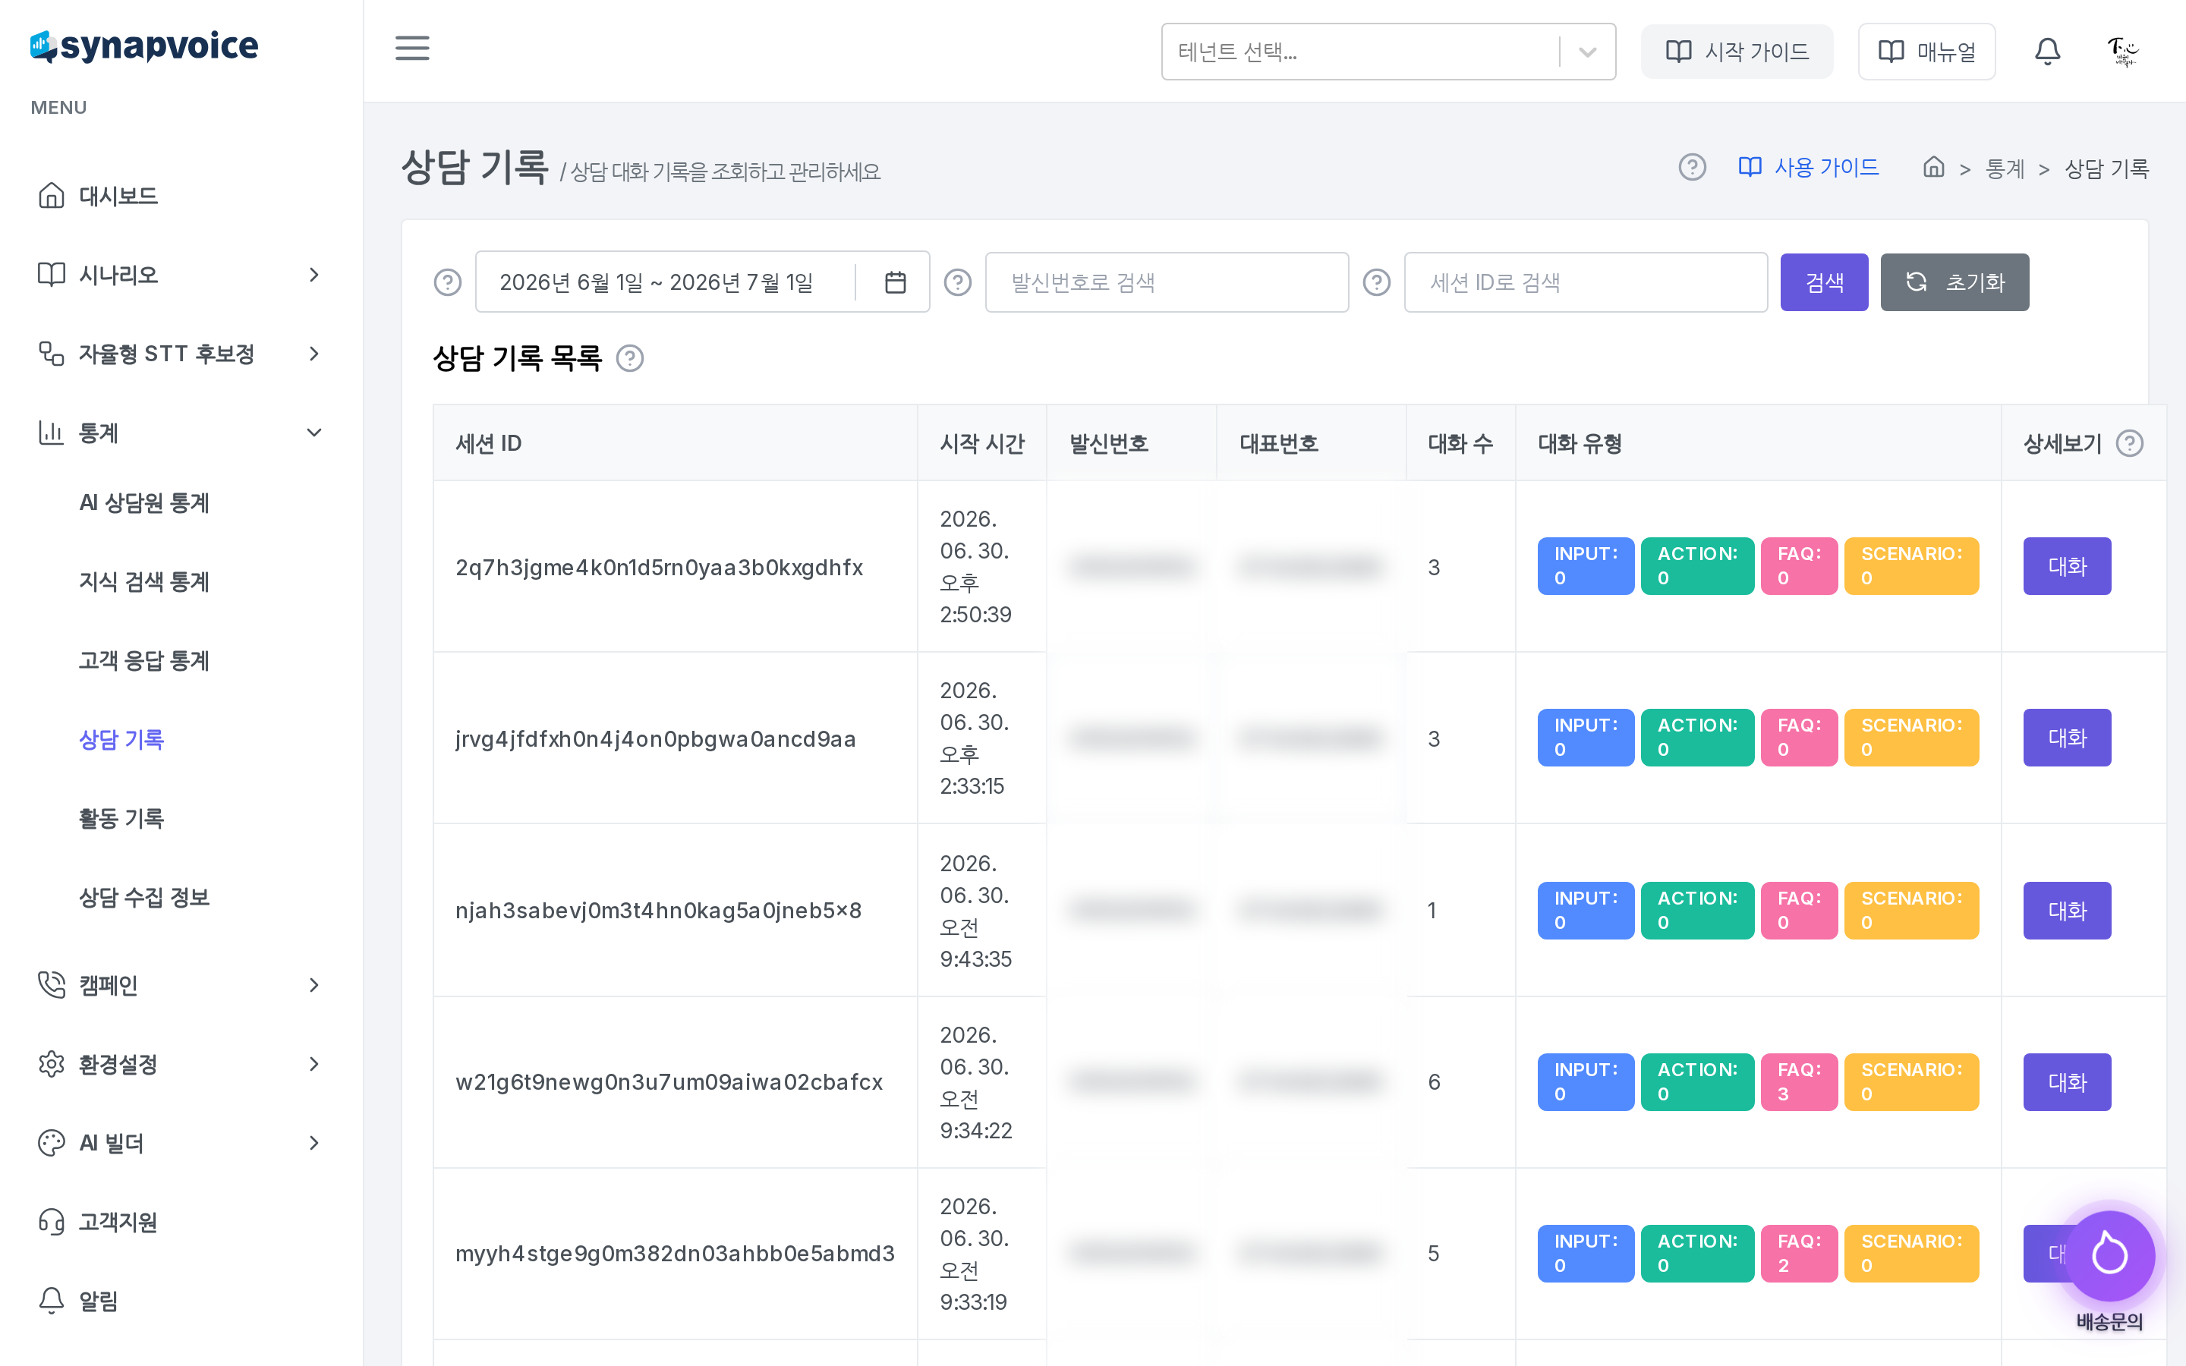Click the 테넌트 선택 combo box field
Image resolution: width=2186 pixels, height=1366 pixels.
[x=1388, y=52]
